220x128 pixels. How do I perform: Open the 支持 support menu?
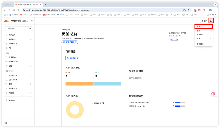click(204, 21)
